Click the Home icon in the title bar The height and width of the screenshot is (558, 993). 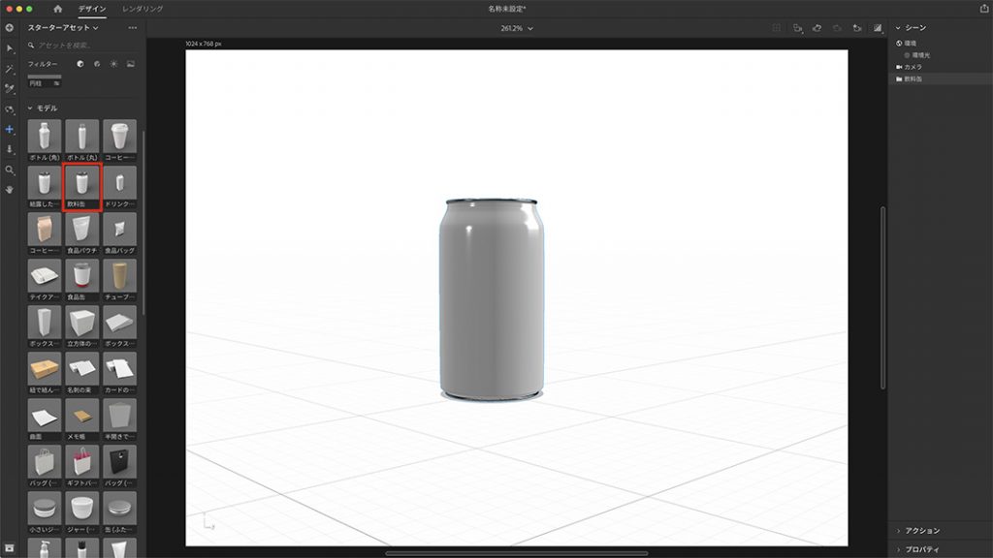pyautogui.click(x=57, y=9)
